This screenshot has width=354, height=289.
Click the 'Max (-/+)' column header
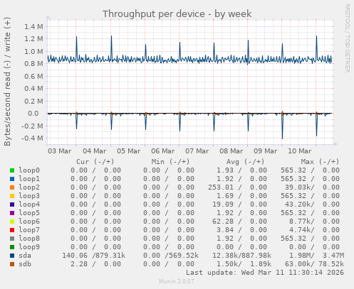[x=320, y=162]
